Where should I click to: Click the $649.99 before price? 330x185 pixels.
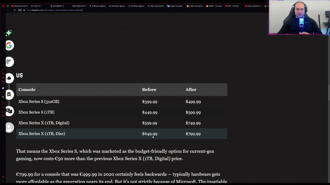coord(150,134)
